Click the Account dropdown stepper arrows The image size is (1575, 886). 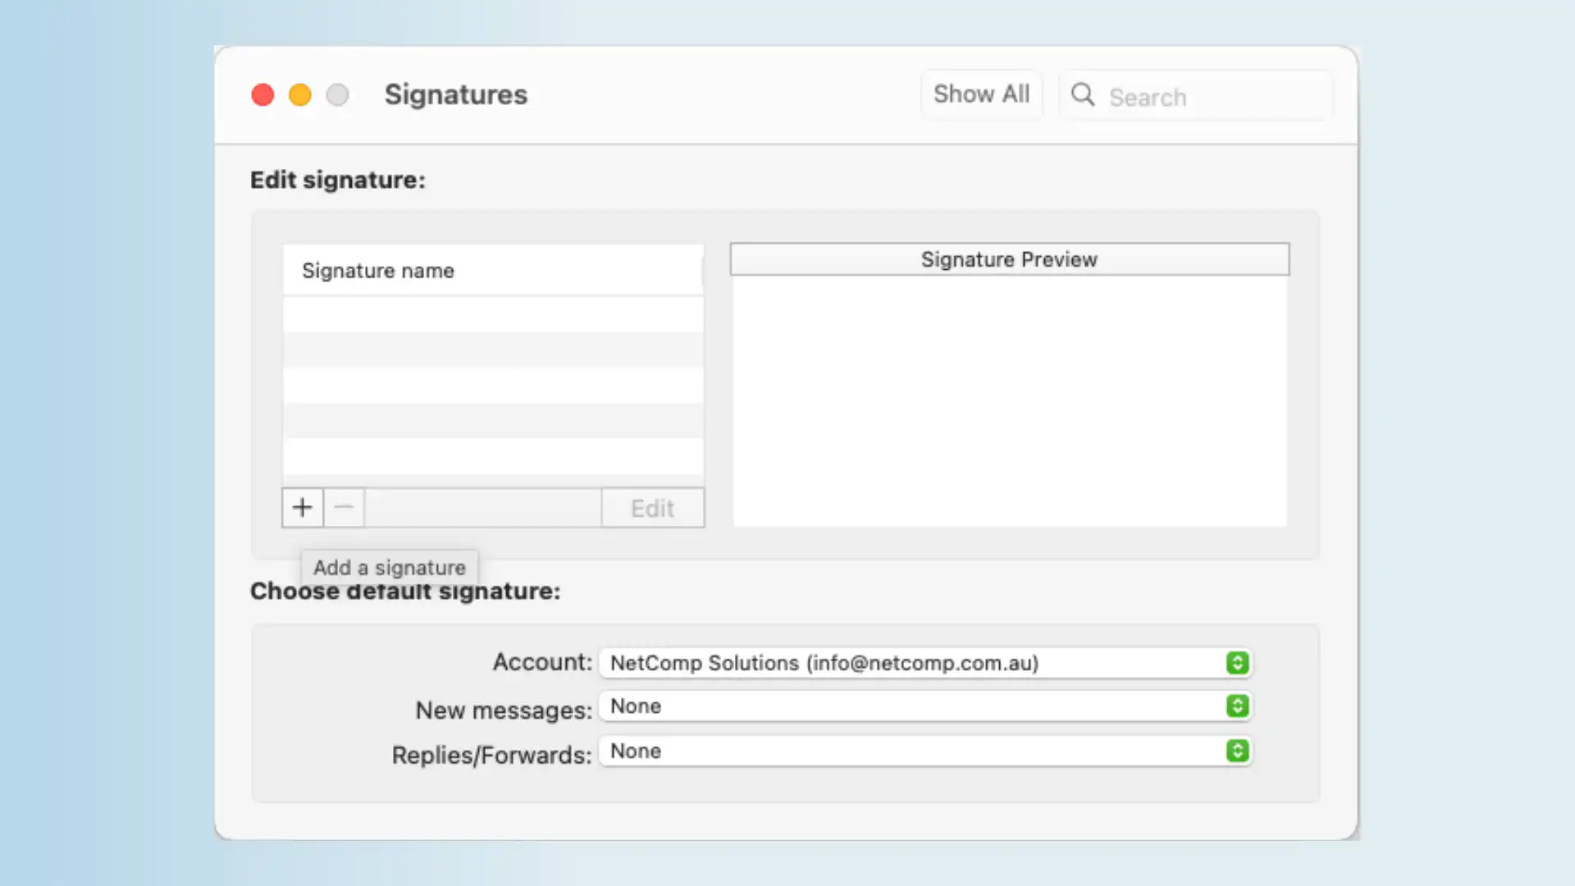1236,663
